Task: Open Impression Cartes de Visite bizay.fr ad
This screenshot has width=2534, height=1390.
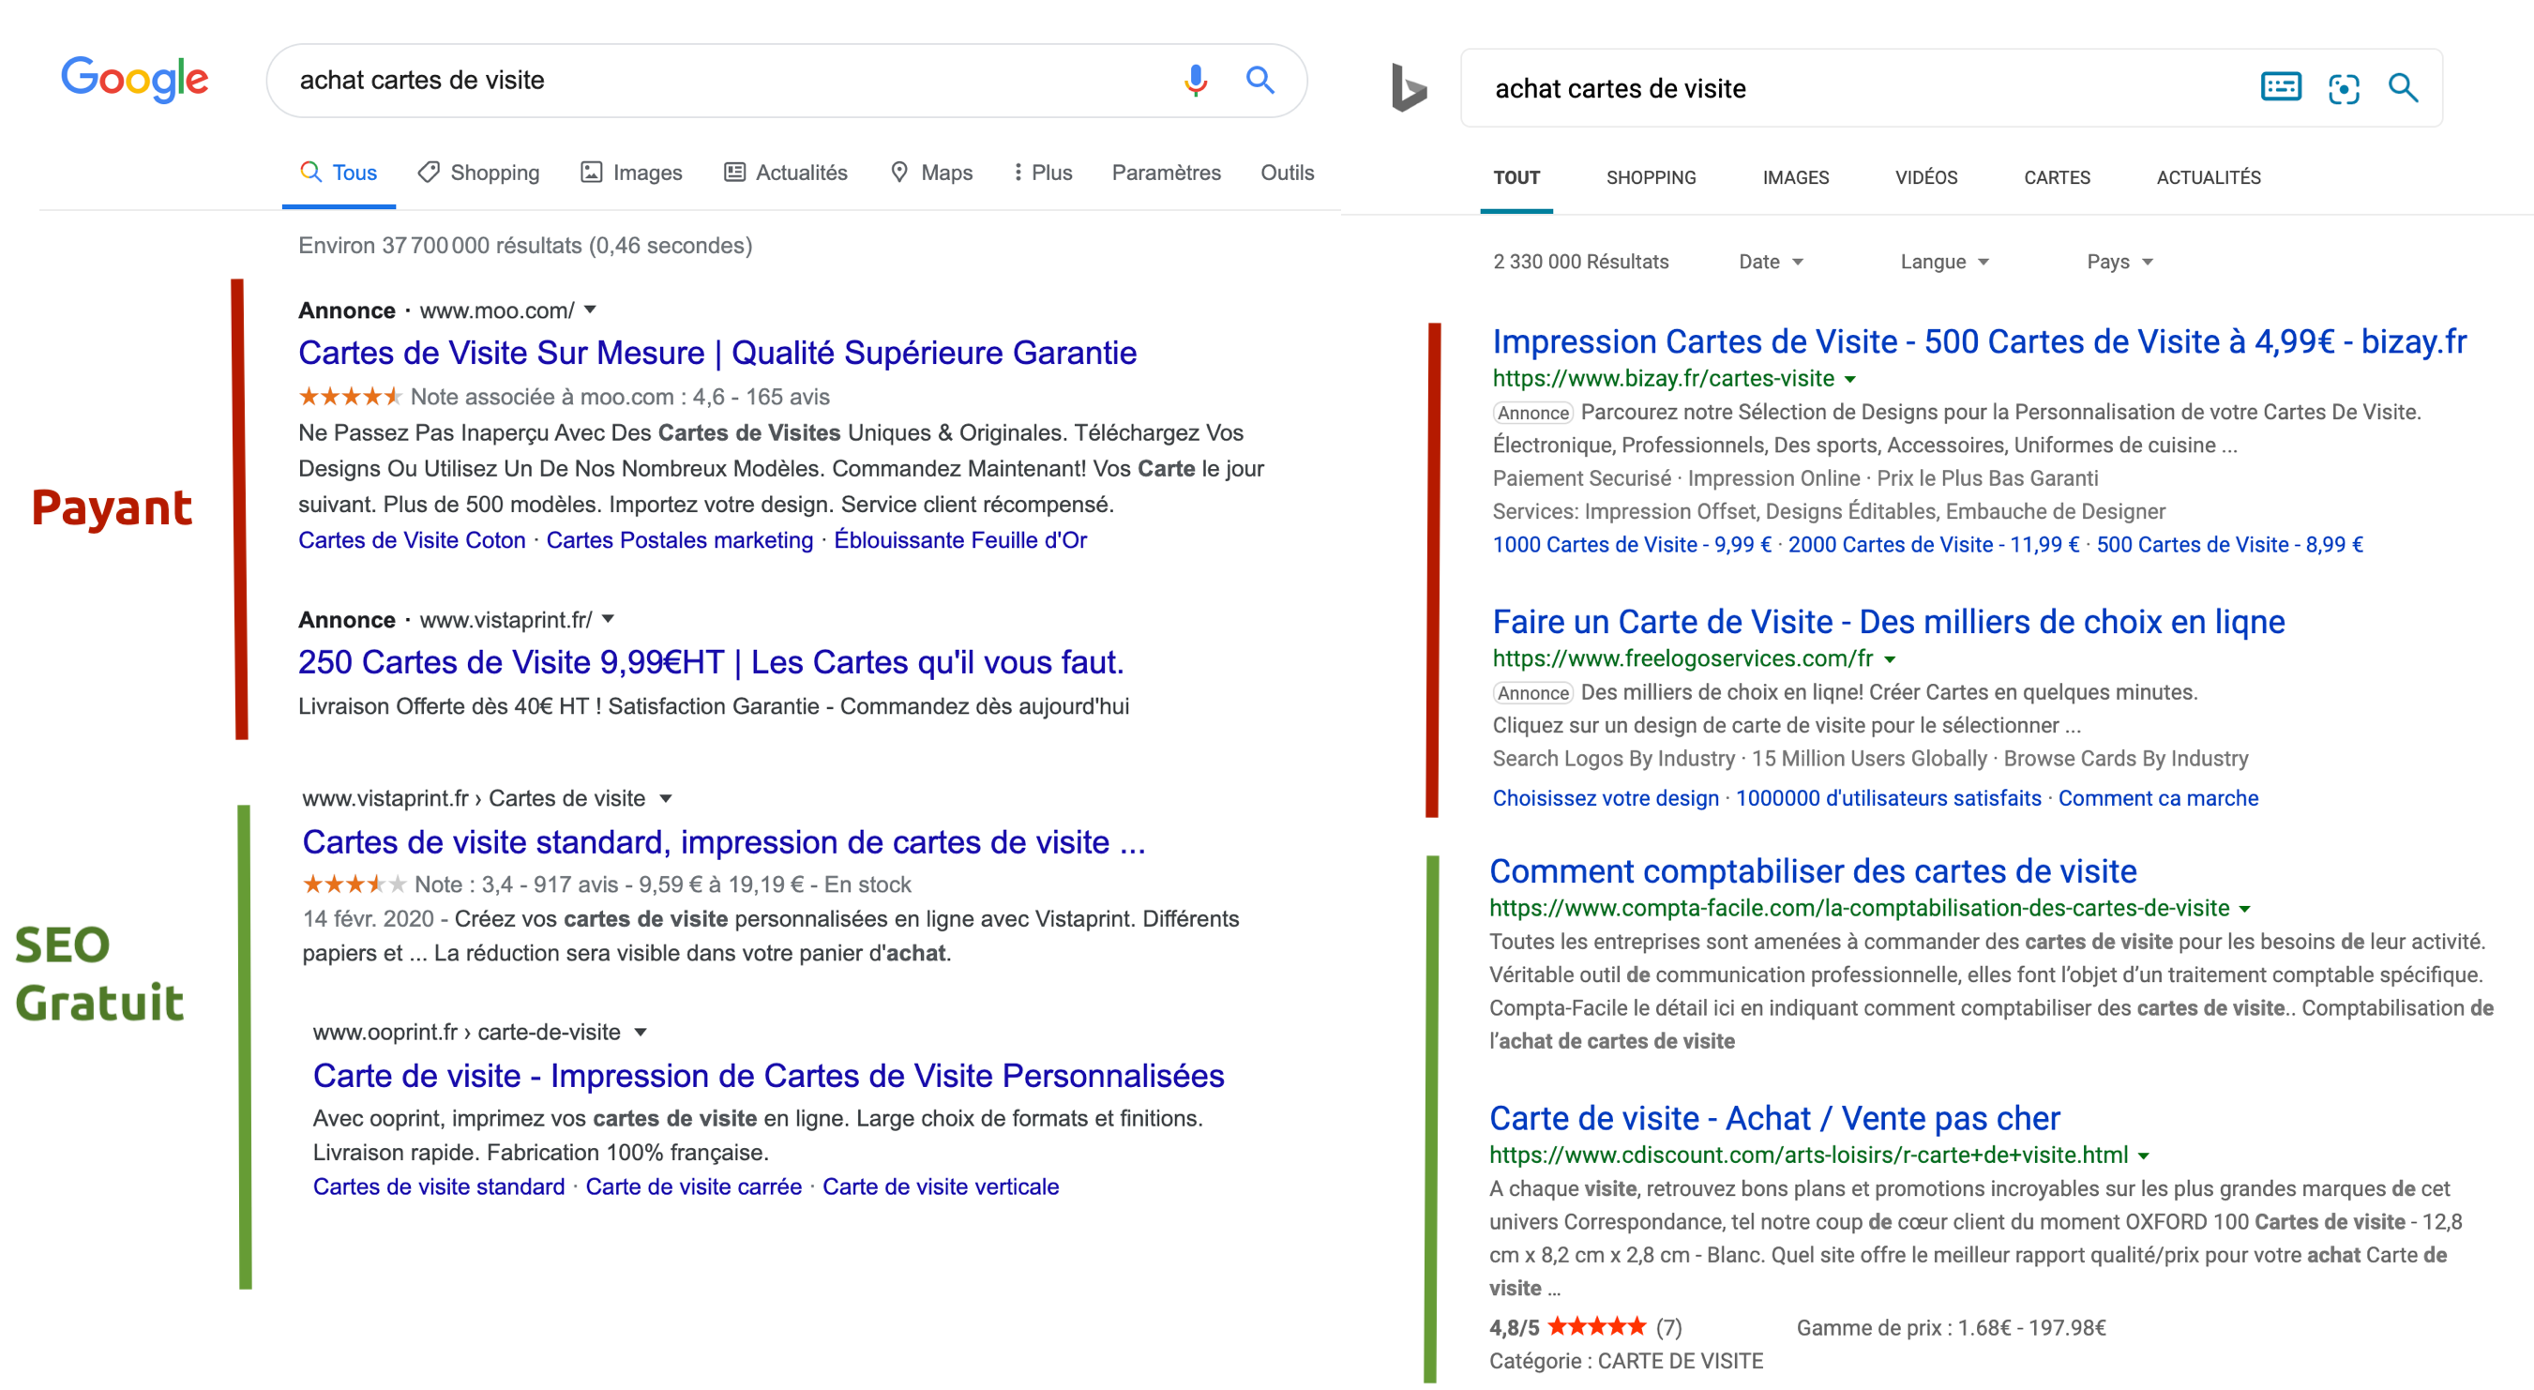Action: pyautogui.click(x=1979, y=341)
